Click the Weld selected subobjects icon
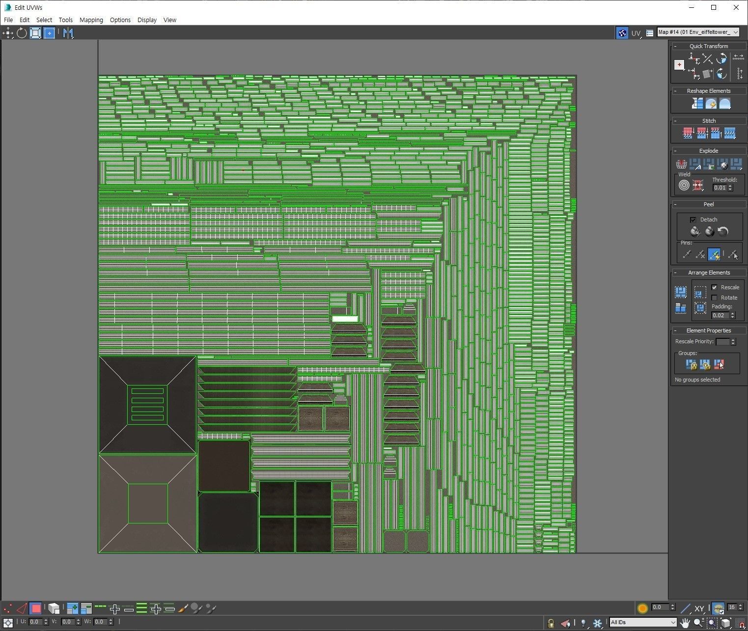Image resolution: width=748 pixels, height=631 pixels. [697, 185]
